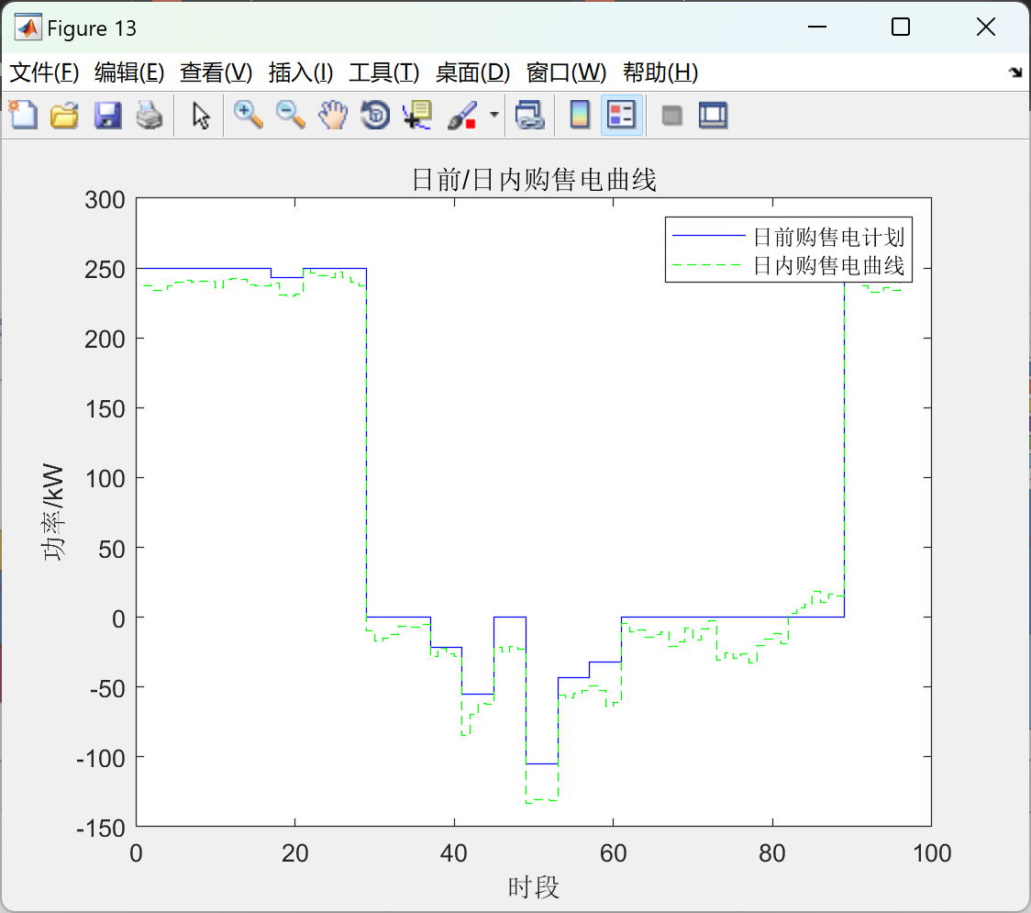Image resolution: width=1031 pixels, height=913 pixels.
Task: Select the Edit Plot arrow tool
Action: [x=201, y=115]
